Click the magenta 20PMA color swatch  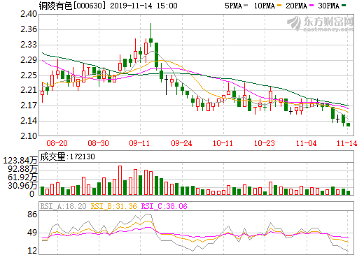(x=311, y=6)
